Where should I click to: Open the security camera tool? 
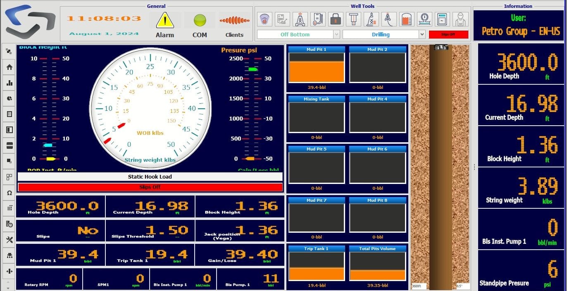[265, 19]
